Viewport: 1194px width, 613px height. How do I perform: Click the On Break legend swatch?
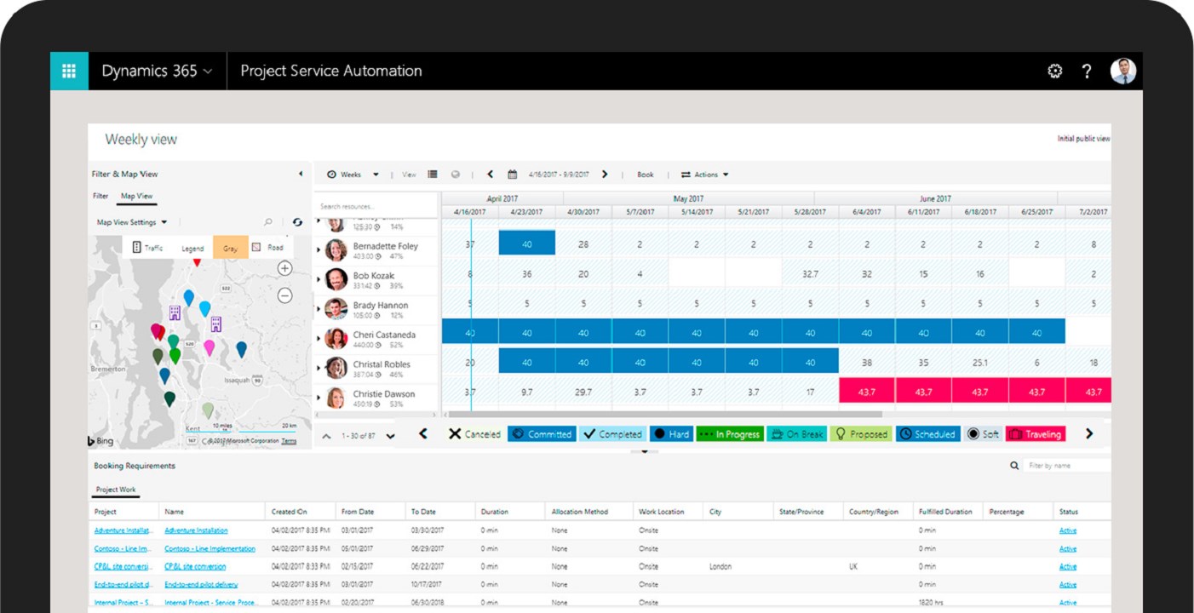coord(796,434)
